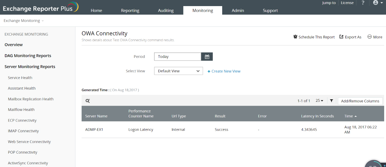Open the user account avatar menu
The width and height of the screenshot is (386, 167).
[x=378, y=3]
